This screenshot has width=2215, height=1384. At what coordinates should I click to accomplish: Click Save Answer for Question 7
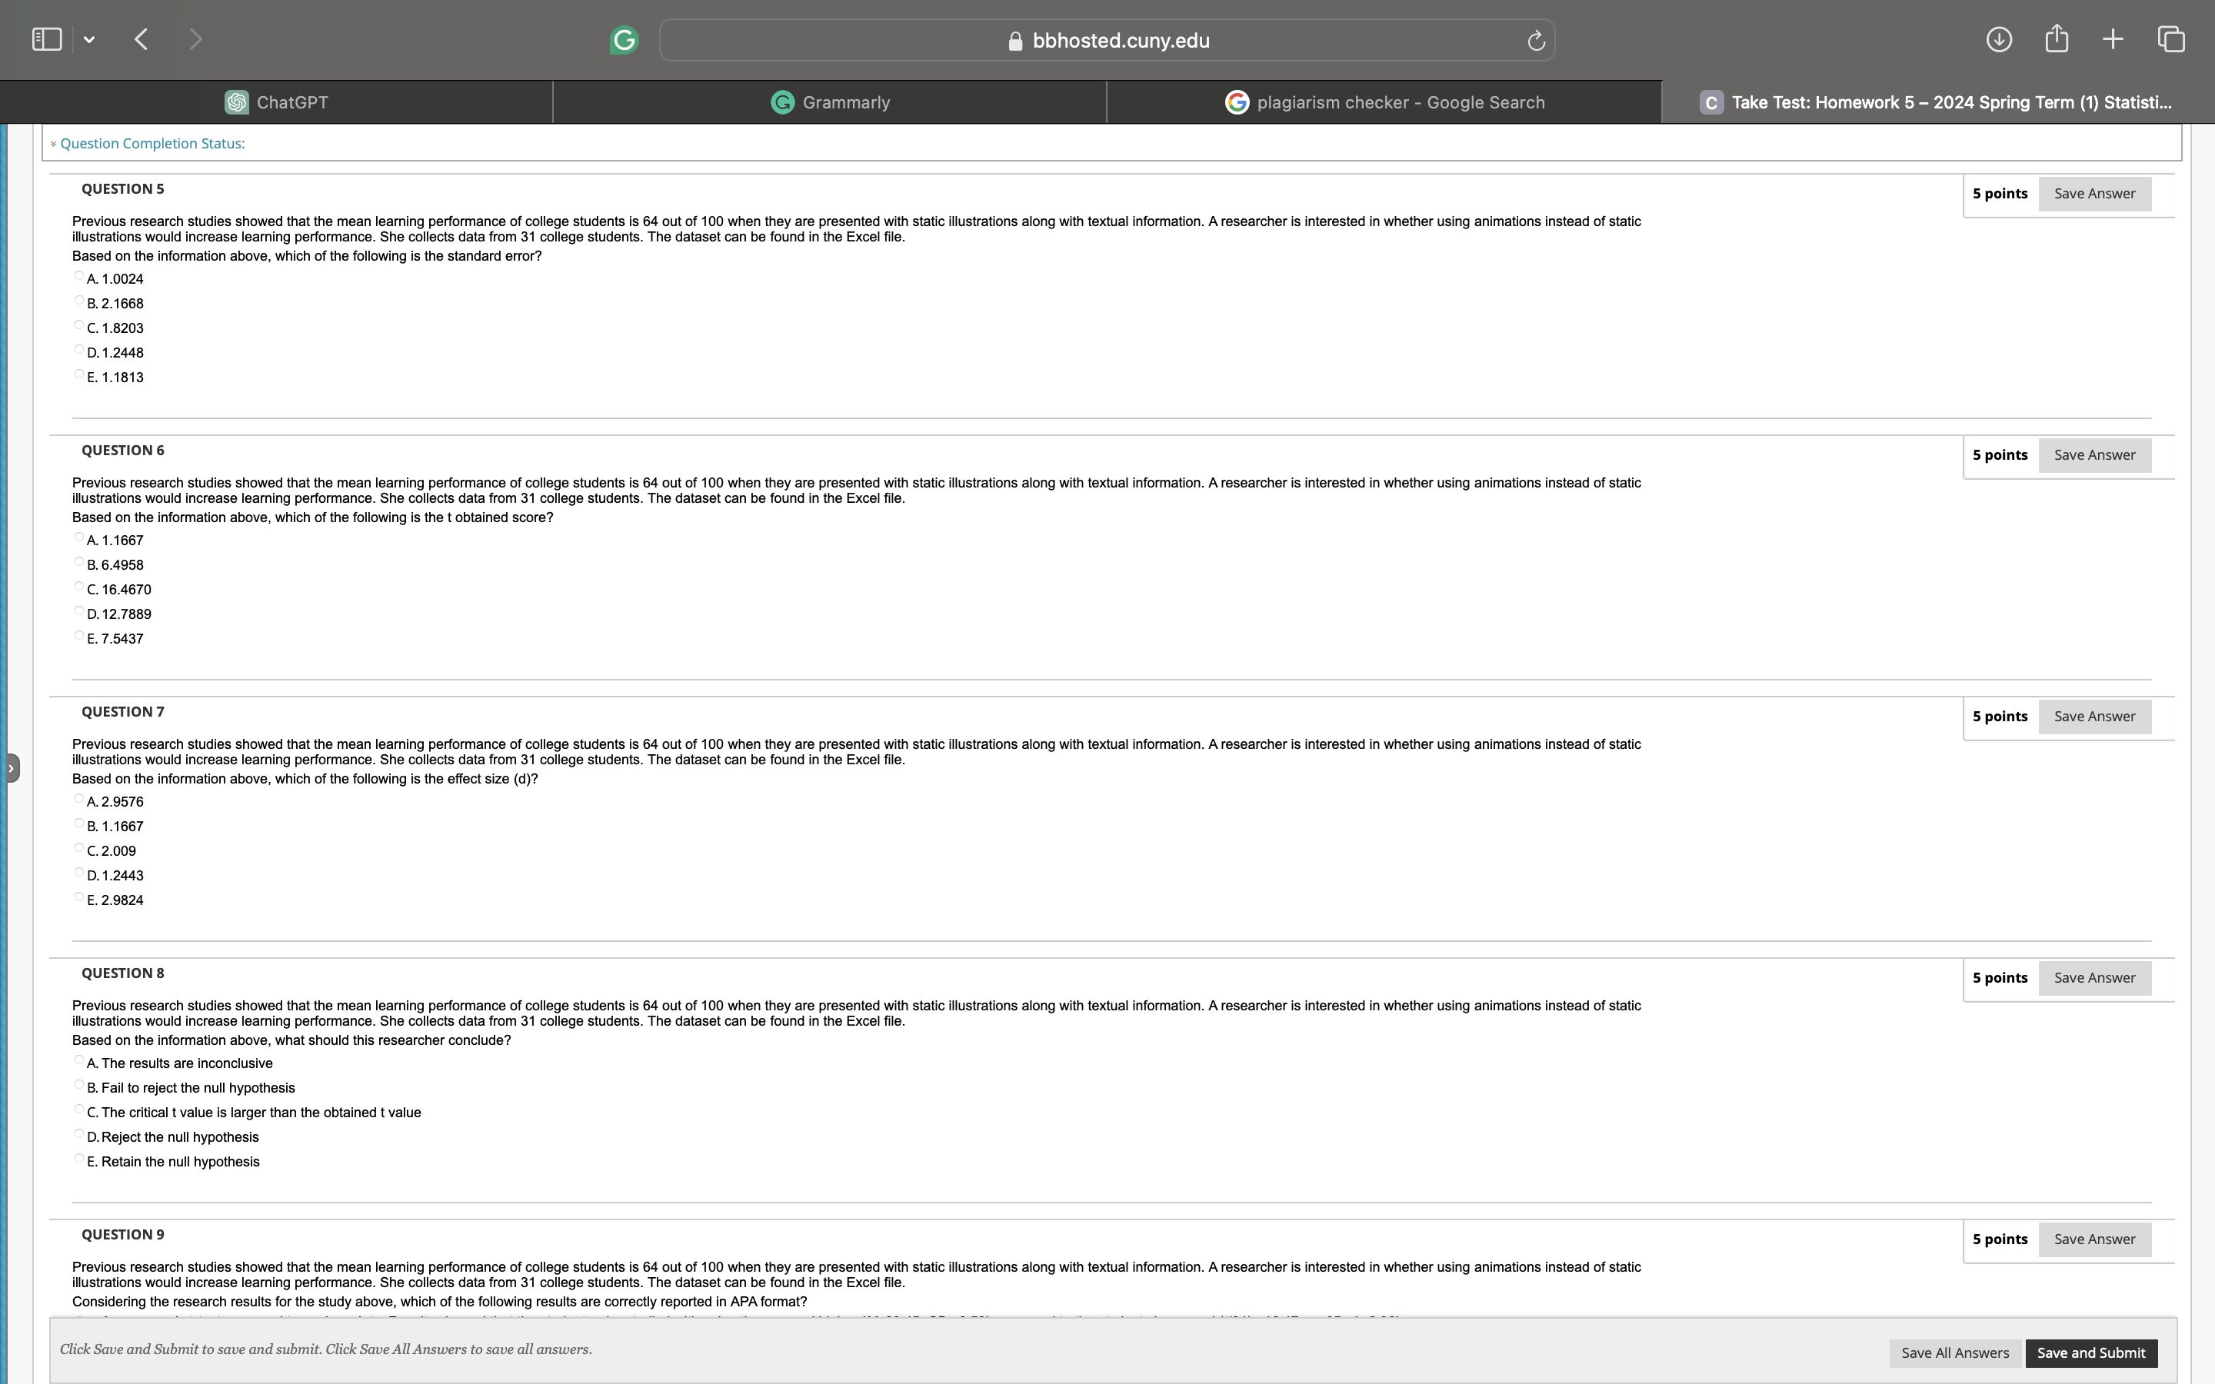point(2093,717)
